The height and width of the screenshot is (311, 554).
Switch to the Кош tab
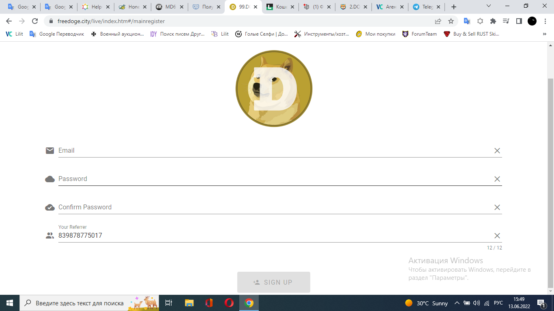click(280, 7)
